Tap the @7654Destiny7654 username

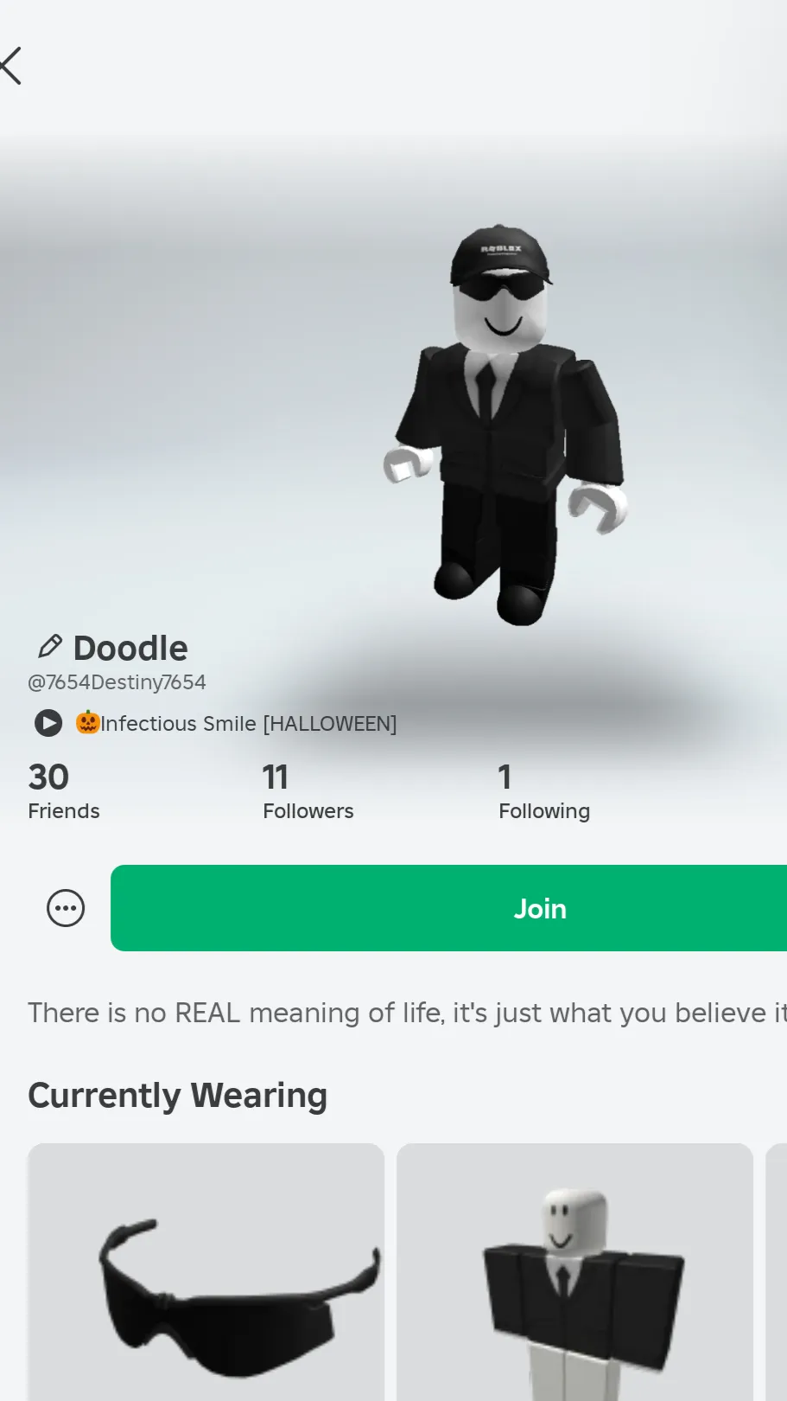point(117,682)
